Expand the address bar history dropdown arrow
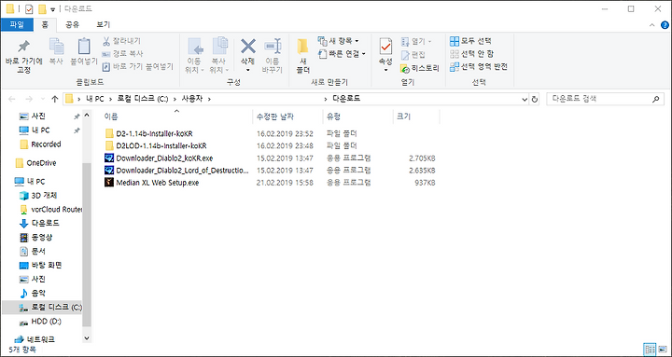This screenshot has width=672, height=357. pyautogui.click(x=525, y=100)
